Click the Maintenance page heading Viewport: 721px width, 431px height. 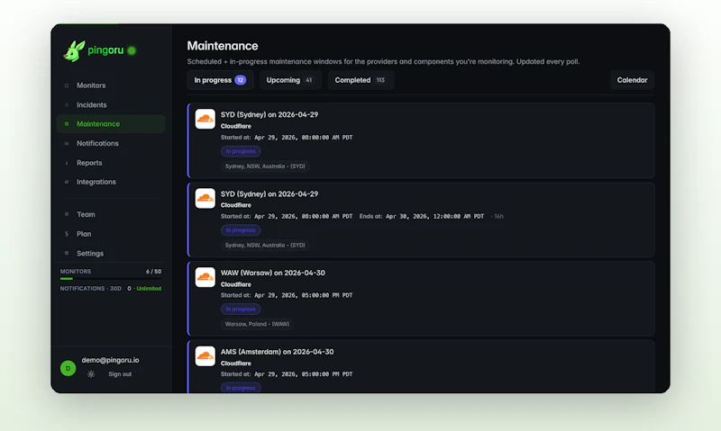coord(223,46)
